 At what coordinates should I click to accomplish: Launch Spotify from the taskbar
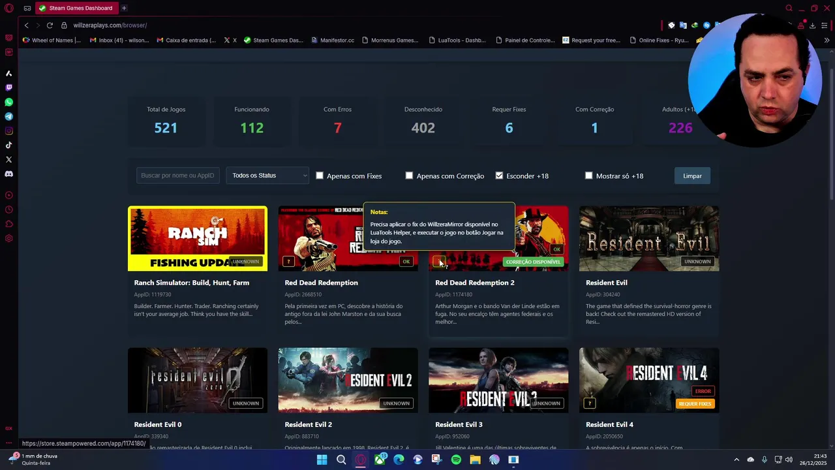tap(456, 460)
